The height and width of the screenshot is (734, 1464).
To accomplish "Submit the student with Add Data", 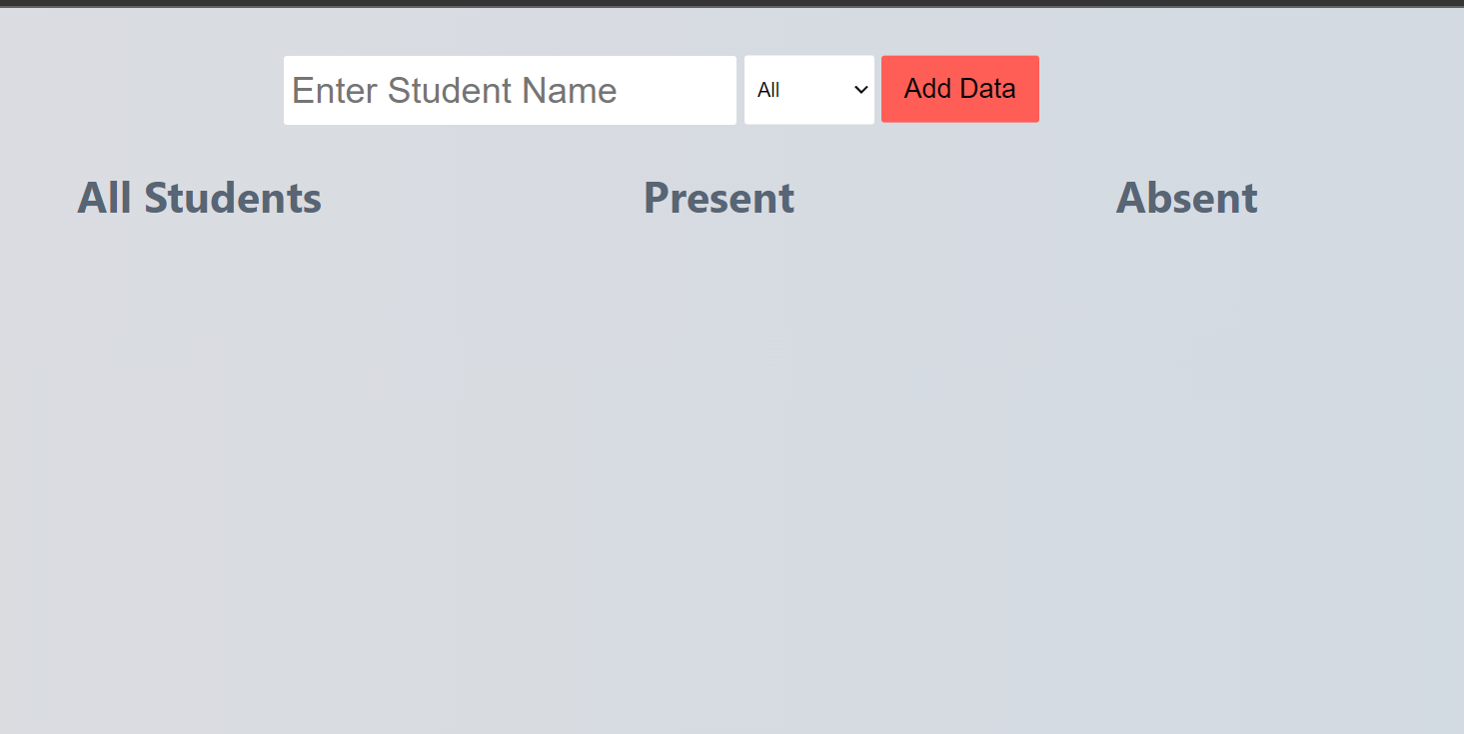I will coord(960,89).
